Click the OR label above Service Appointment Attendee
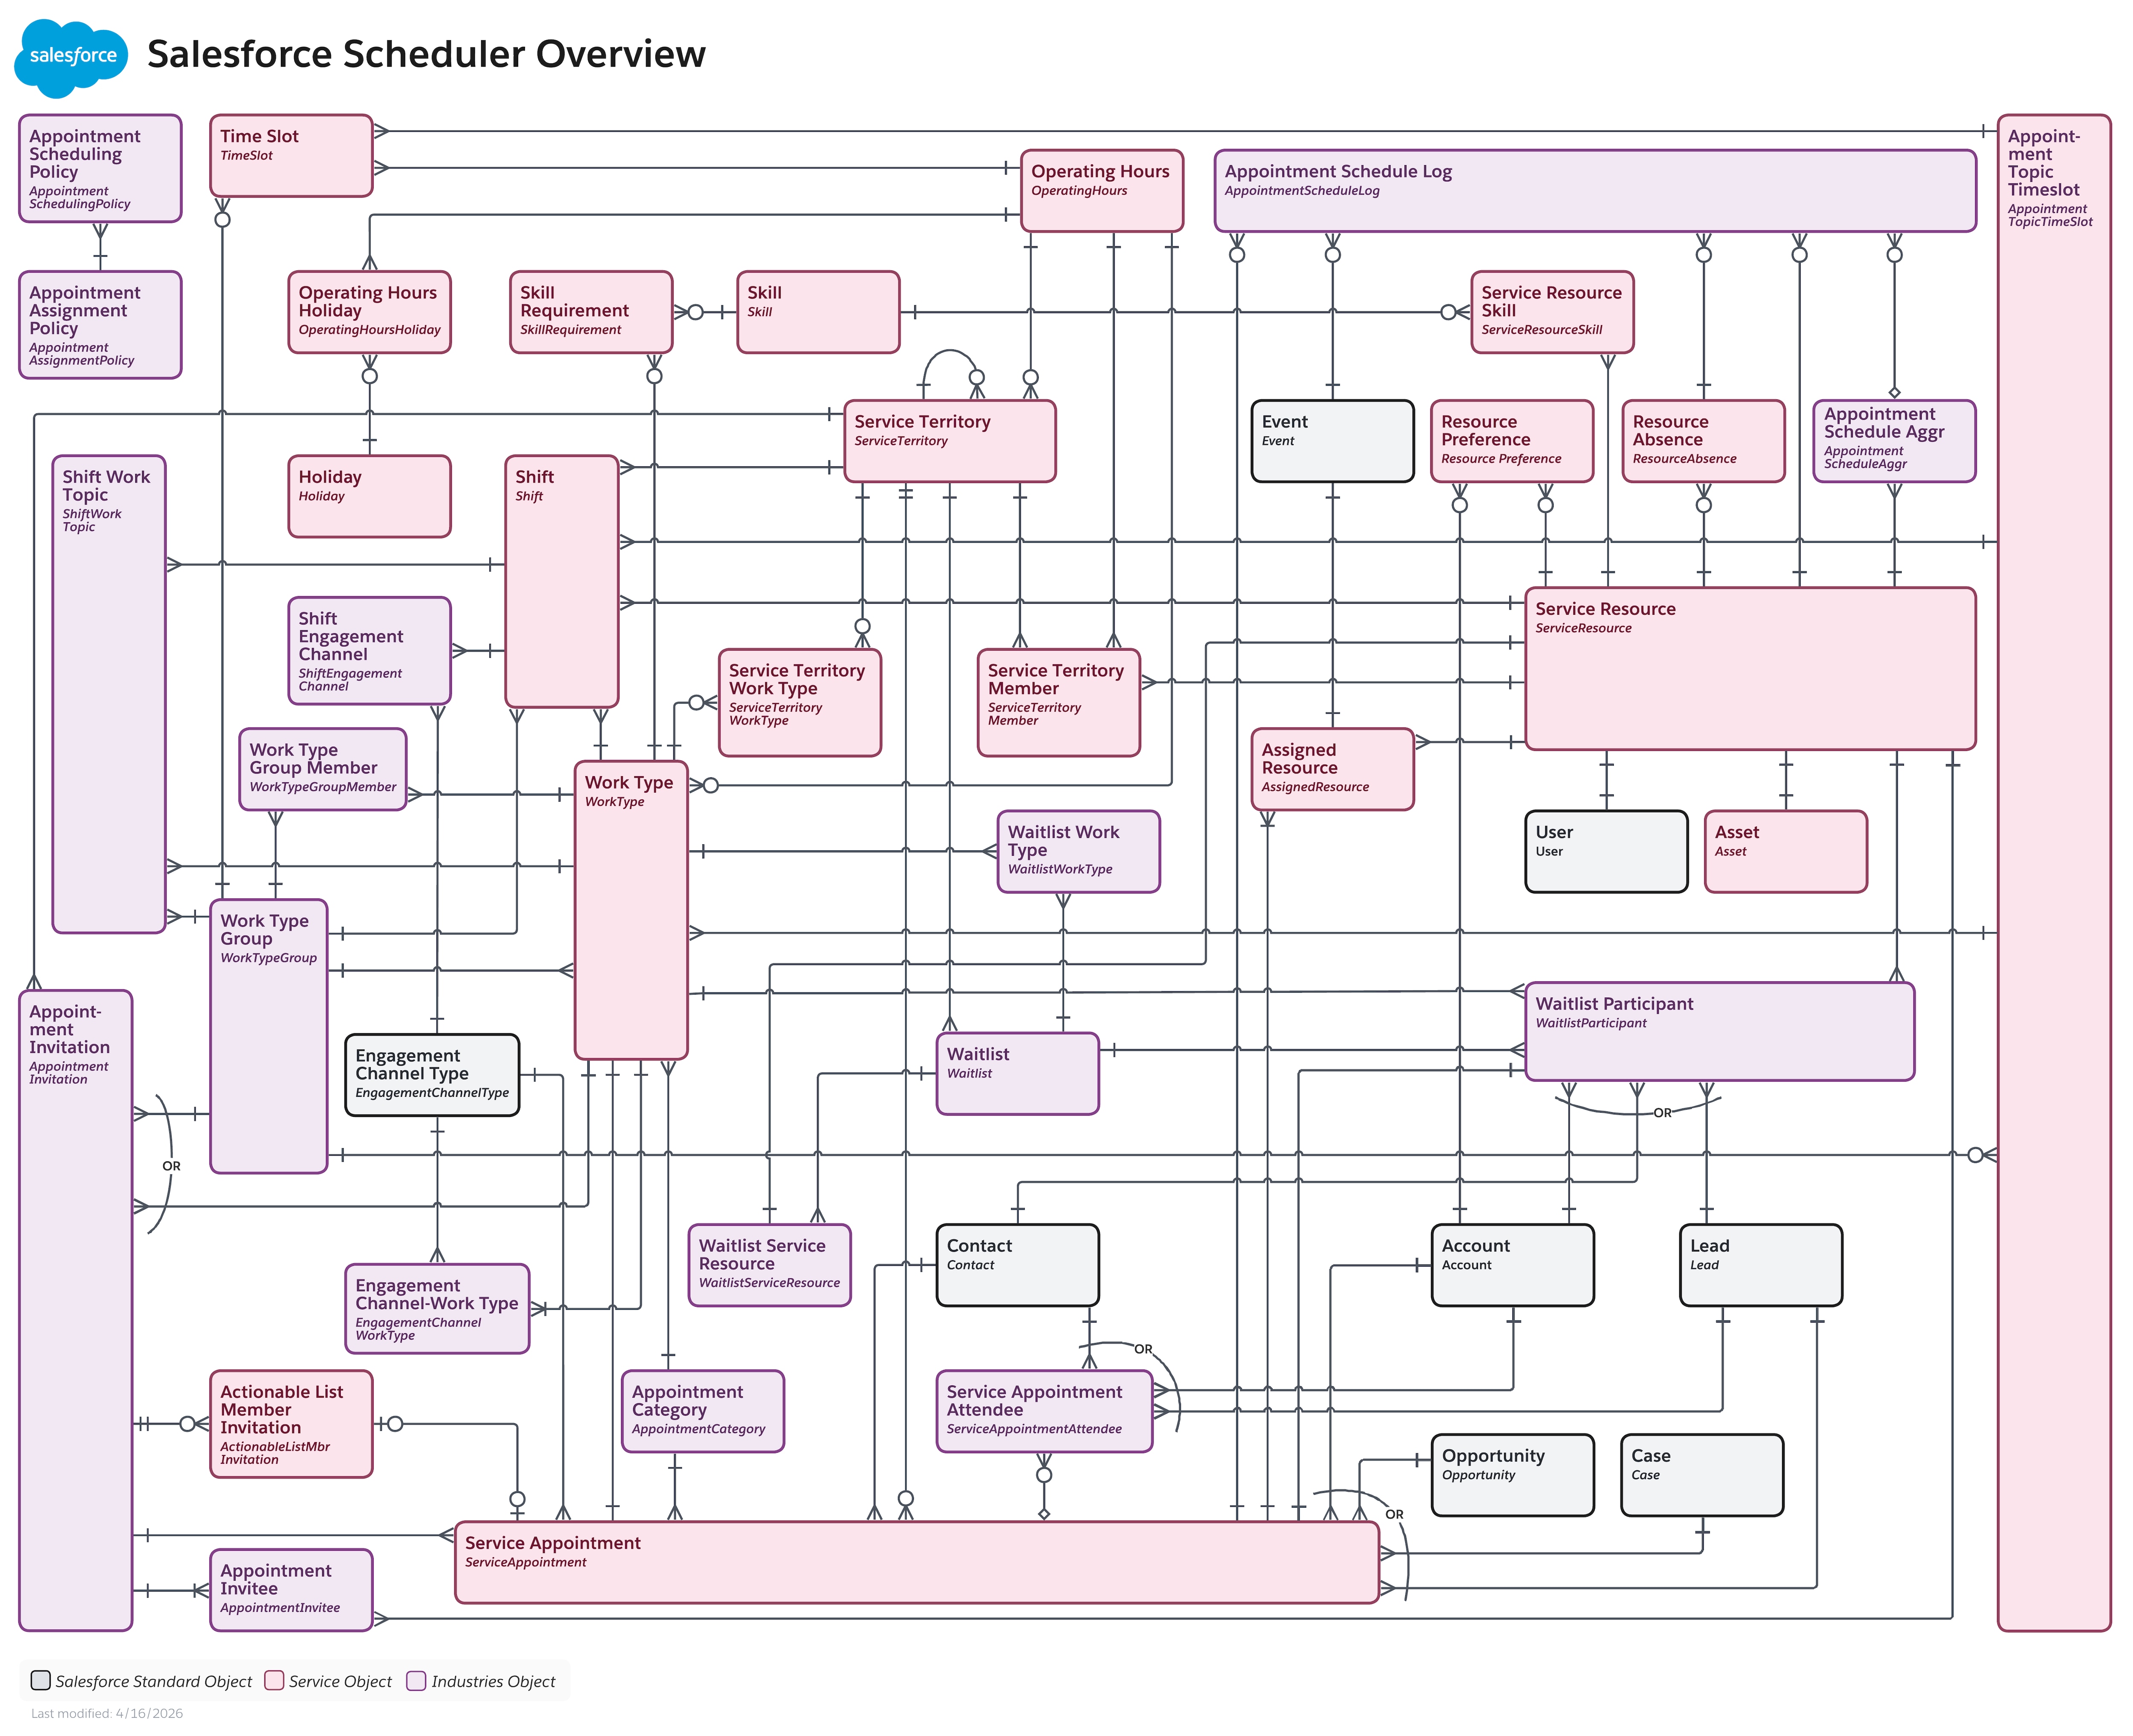The width and height of the screenshot is (2133, 1736). click(x=1143, y=1349)
